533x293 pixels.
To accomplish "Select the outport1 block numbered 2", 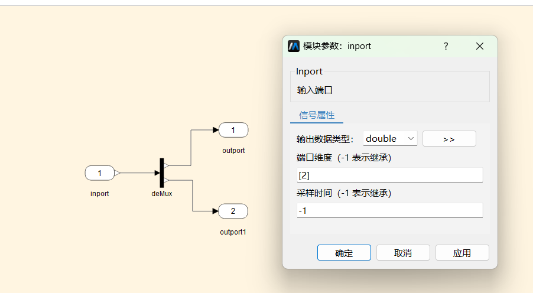I will click(x=233, y=211).
